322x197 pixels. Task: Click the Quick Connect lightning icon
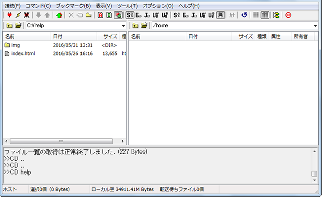[x=18, y=15]
